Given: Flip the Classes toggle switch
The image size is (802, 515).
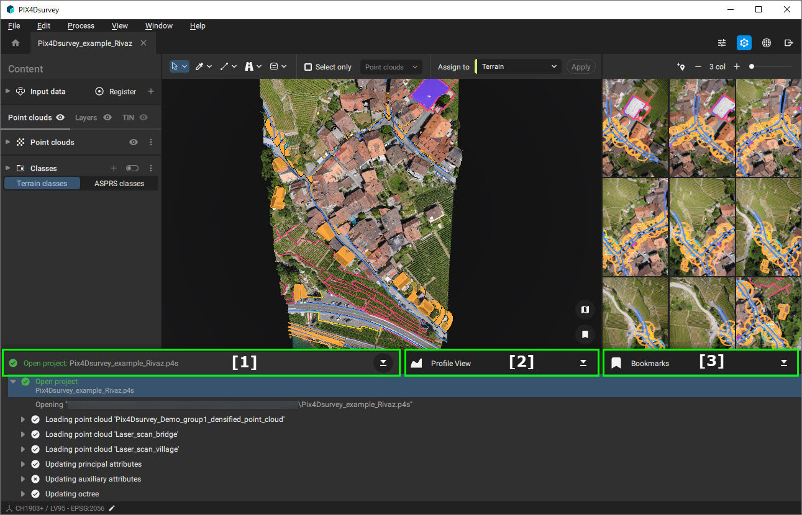Looking at the screenshot, I should pyautogui.click(x=132, y=168).
